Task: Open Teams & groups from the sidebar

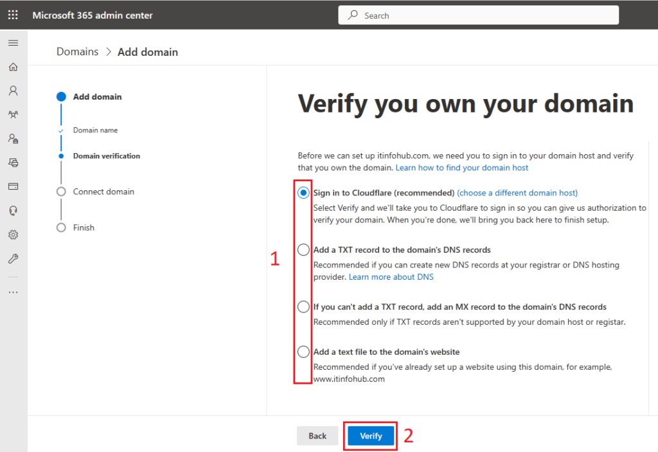Action: [13, 114]
